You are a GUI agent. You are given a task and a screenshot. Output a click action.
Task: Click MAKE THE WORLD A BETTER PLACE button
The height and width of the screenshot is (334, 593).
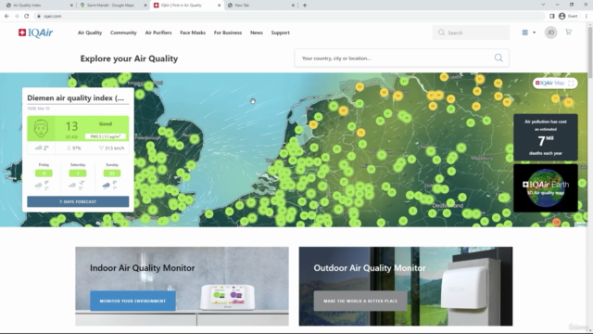click(360, 301)
